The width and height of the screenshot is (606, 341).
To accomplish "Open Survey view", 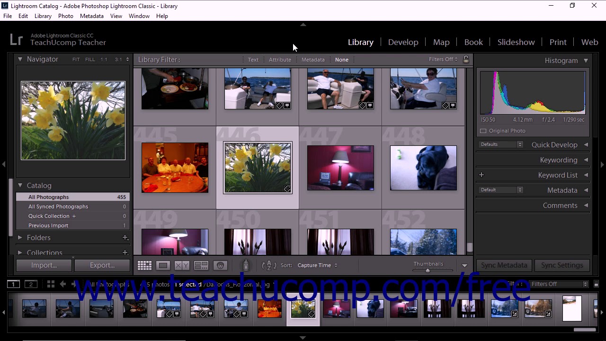I will 201,266.
